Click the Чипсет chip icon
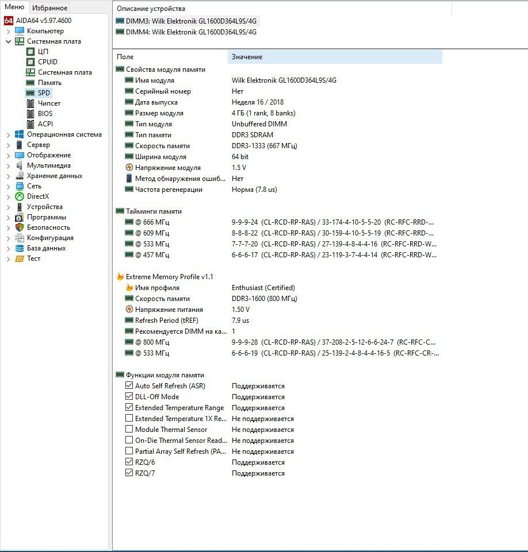Image resolution: width=528 pixels, height=552 pixels. click(x=30, y=103)
